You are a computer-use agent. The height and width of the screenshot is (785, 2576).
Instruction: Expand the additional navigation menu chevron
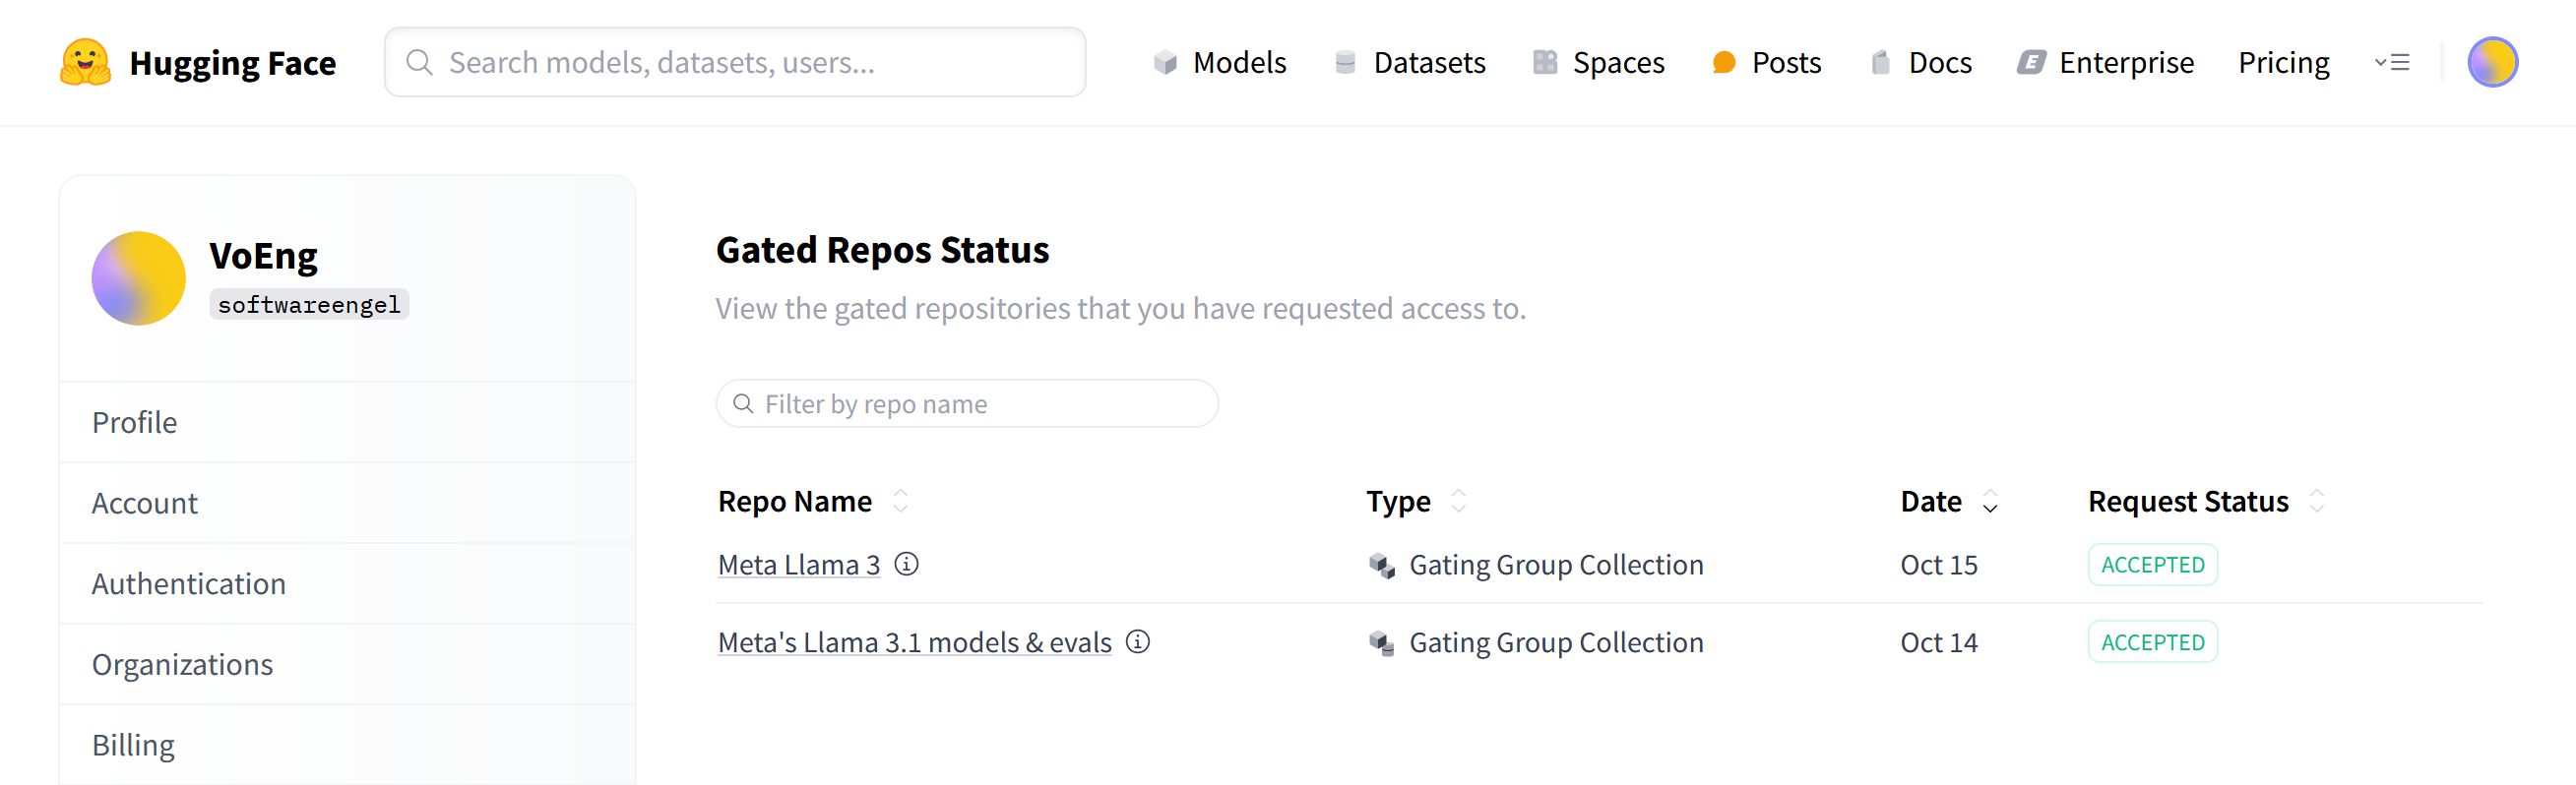[x=2392, y=63]
